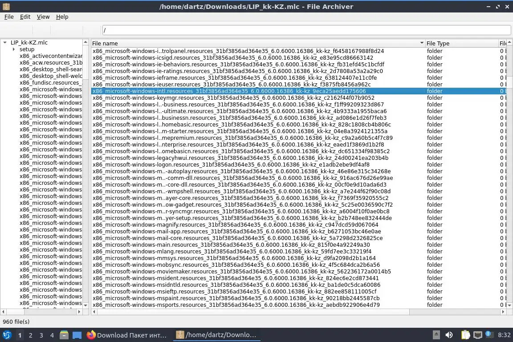Select the mobsync.resources folder row
513x342 pixels.
299,265
